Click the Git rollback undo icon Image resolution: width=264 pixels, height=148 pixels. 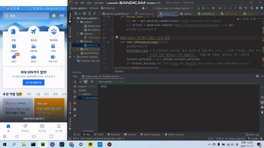point(246,8)
